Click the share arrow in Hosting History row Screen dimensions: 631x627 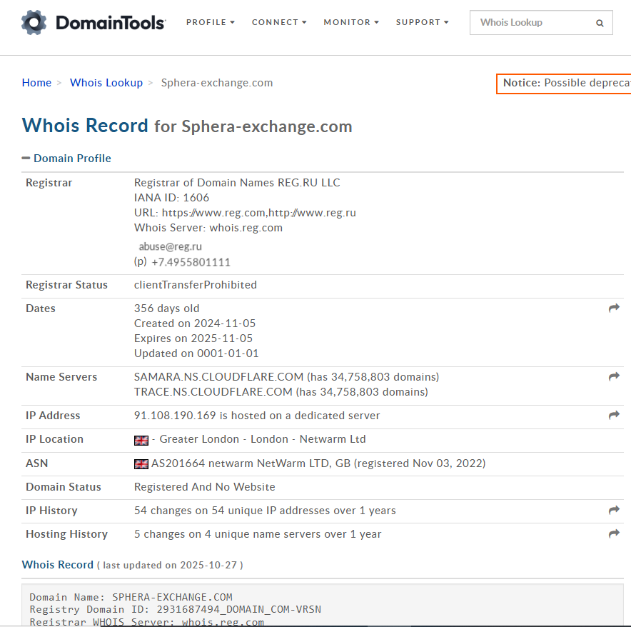pos(614,534)
